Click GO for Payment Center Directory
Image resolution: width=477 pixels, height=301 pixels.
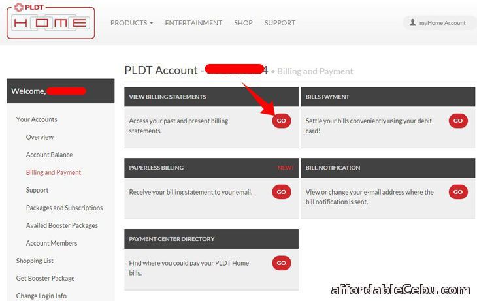282,263
